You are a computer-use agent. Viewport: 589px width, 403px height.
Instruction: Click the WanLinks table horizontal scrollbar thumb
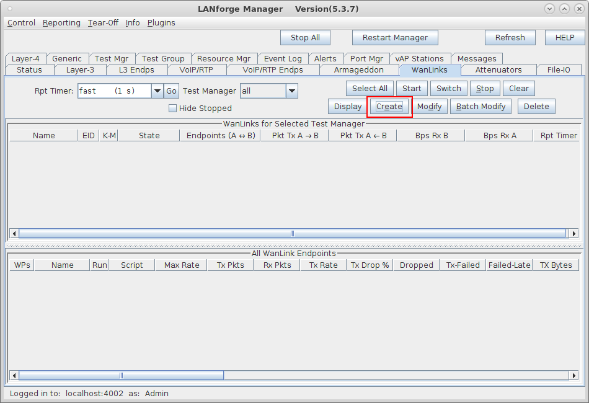292,234
